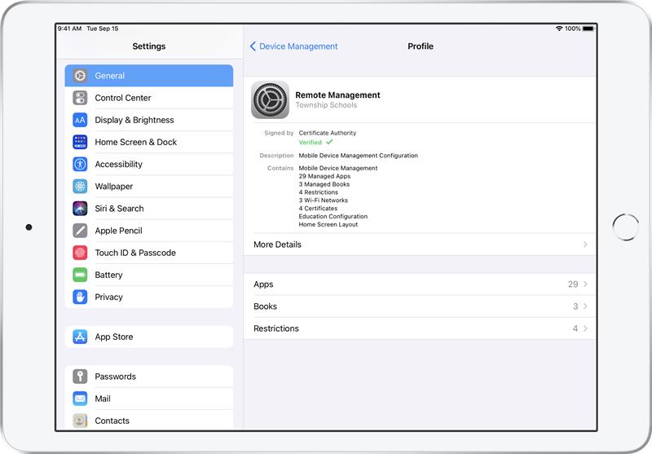Click the Display & Brightness AA icon
Viewport: 652px width, 454px height.
[80, 120]
